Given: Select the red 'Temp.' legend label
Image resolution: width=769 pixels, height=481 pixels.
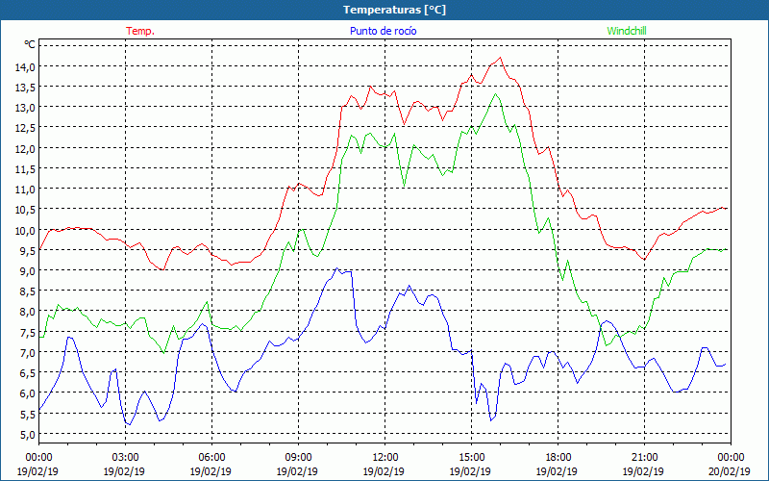Looking at the screenshot, I should [x=140, y=31].
